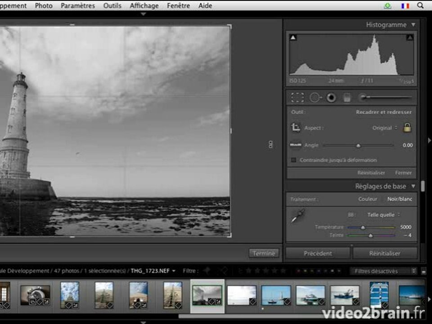Click the Terminé button
432x324 pixels.
pos(264,253)
